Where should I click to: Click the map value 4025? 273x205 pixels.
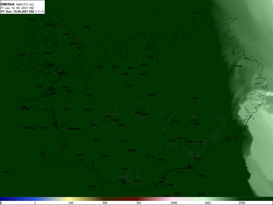94,125
